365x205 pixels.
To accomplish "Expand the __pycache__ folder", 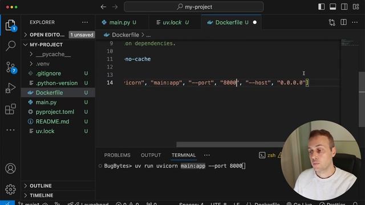I will point(58,54).
